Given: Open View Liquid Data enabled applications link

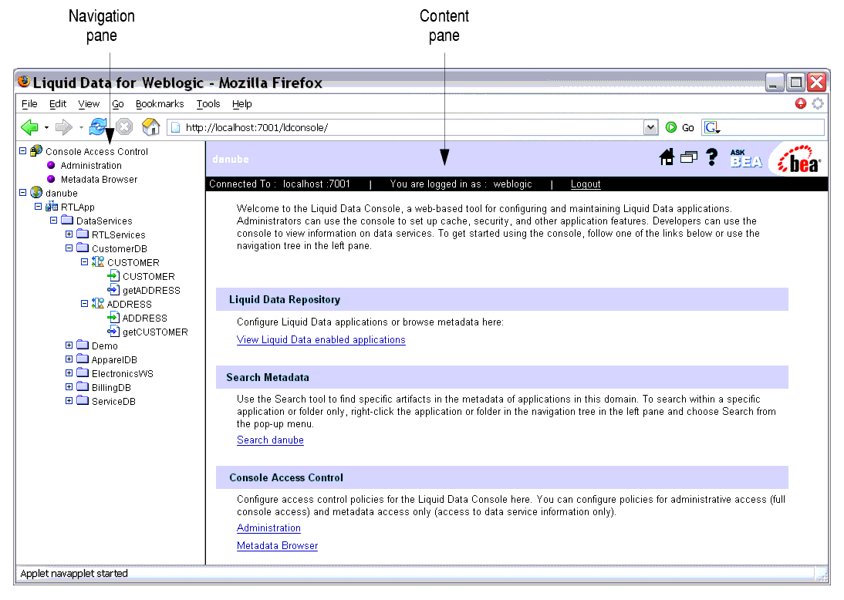Looking at the screenshot, I should pos(321,339).
